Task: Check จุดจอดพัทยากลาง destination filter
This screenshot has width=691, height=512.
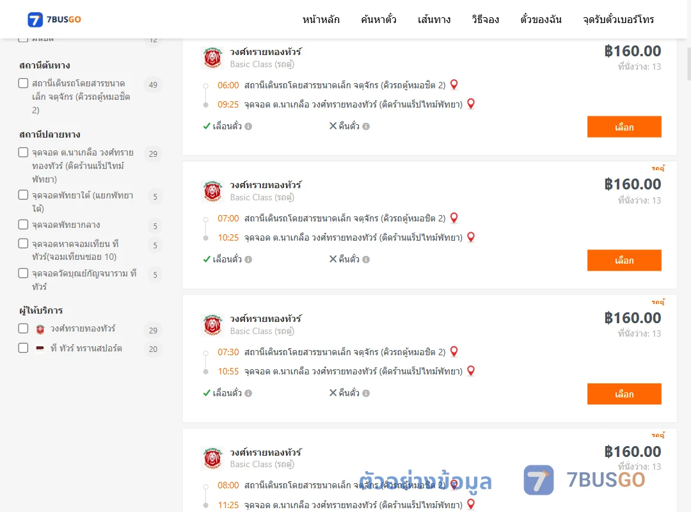Action: 24,225
